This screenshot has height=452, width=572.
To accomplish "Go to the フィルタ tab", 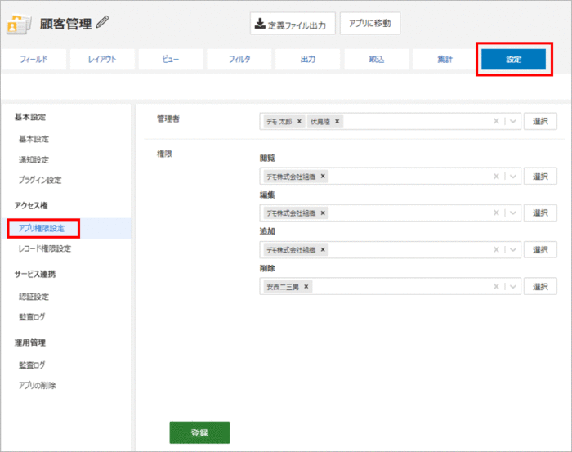I will click(x=239, y=59).
